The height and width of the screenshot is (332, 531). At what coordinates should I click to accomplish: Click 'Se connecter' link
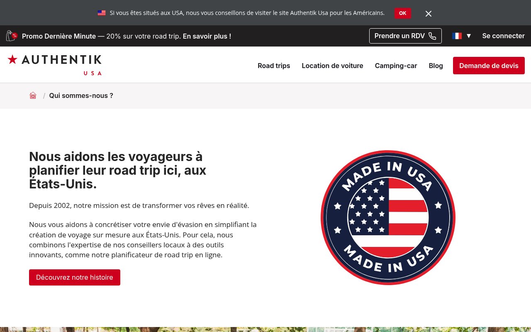(x=503, y=36)
